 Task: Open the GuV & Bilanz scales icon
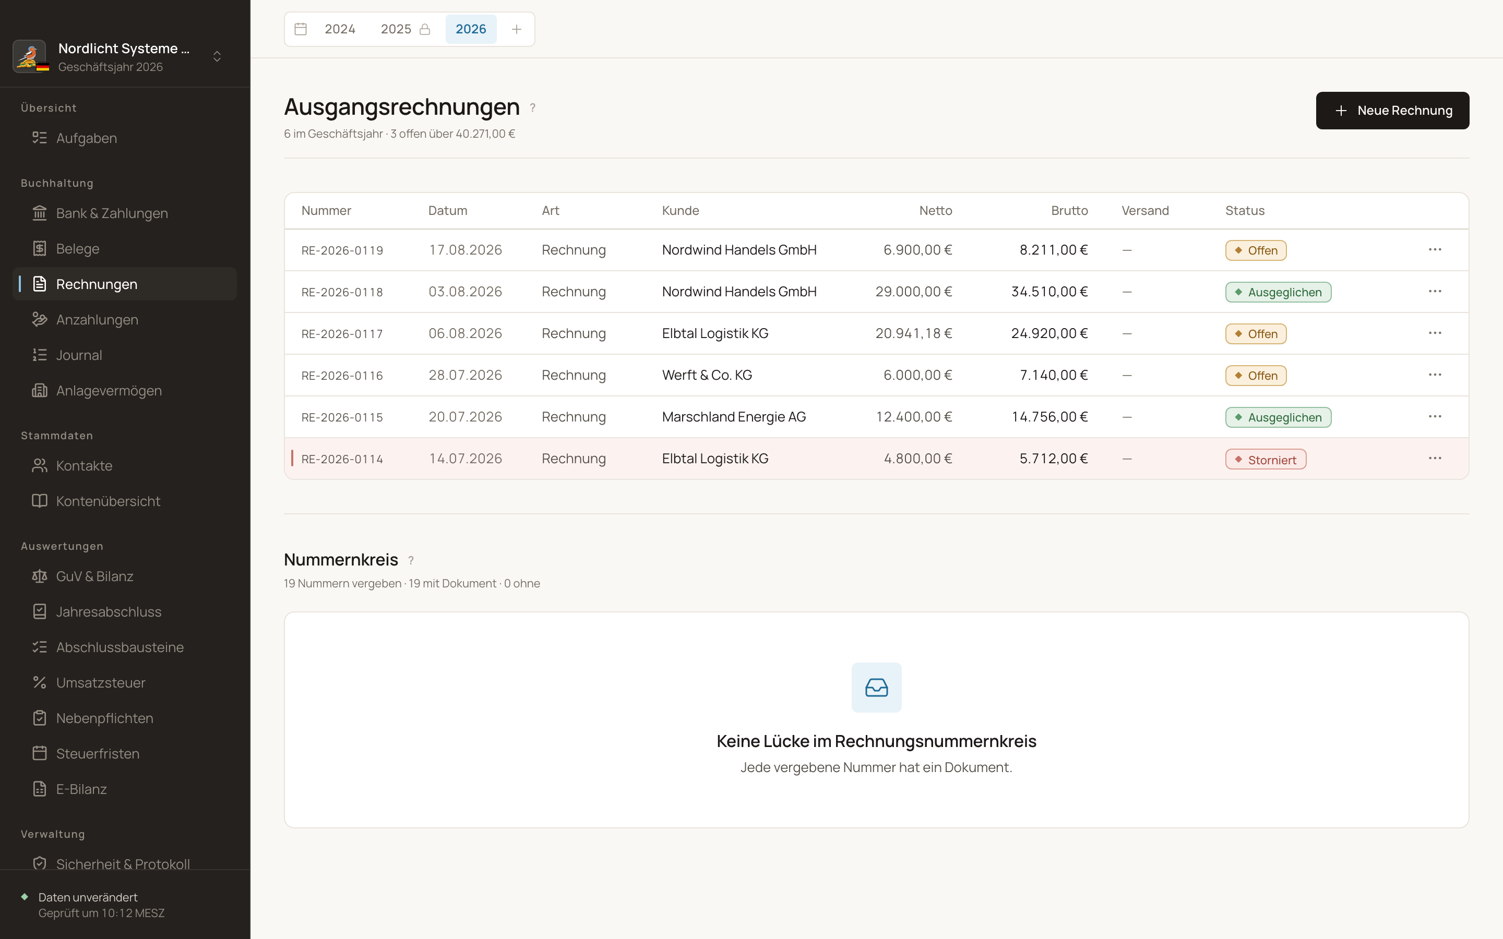coord(40,576)
